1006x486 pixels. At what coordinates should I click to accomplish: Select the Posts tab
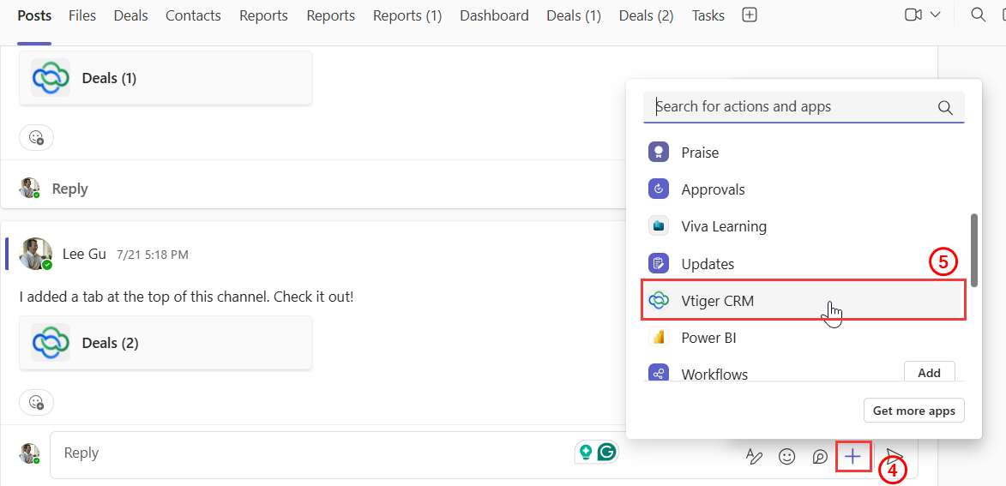point(34,16)
